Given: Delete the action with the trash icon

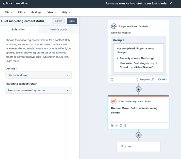Looking at the screenshot, I should (x=125, y=125).
